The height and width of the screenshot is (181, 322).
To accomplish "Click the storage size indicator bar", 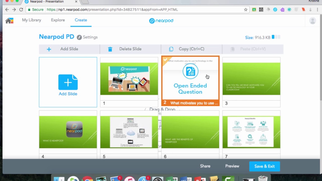I will [x=276, y=37].
